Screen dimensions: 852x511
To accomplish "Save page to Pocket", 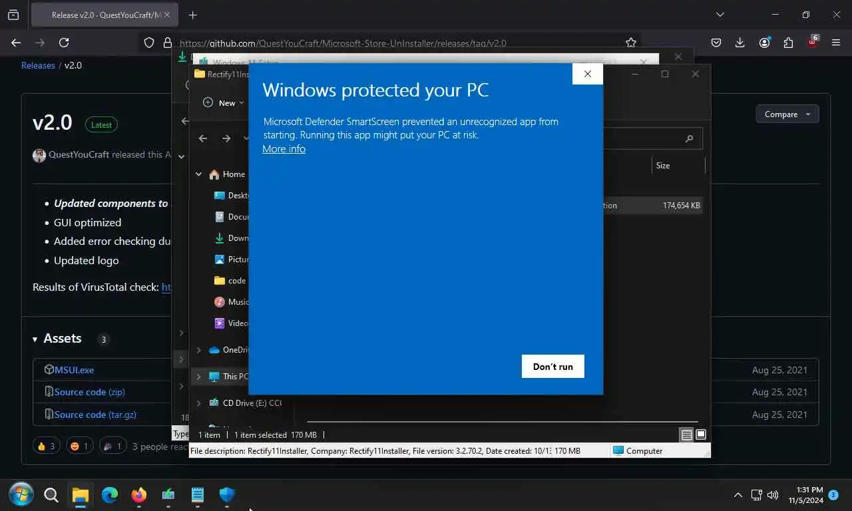I will [x=716, y=43].
